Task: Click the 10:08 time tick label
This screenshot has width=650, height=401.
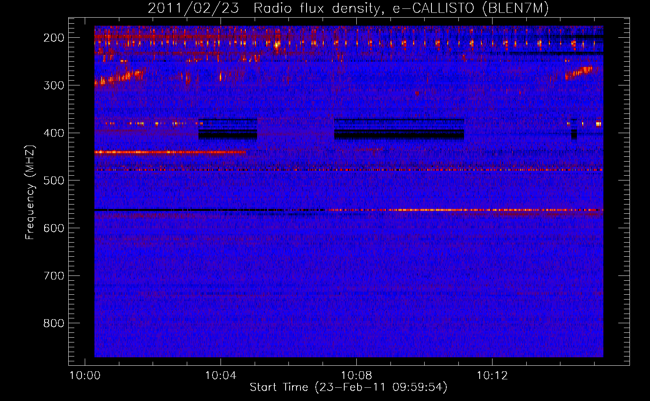Action: coord(356,376)
